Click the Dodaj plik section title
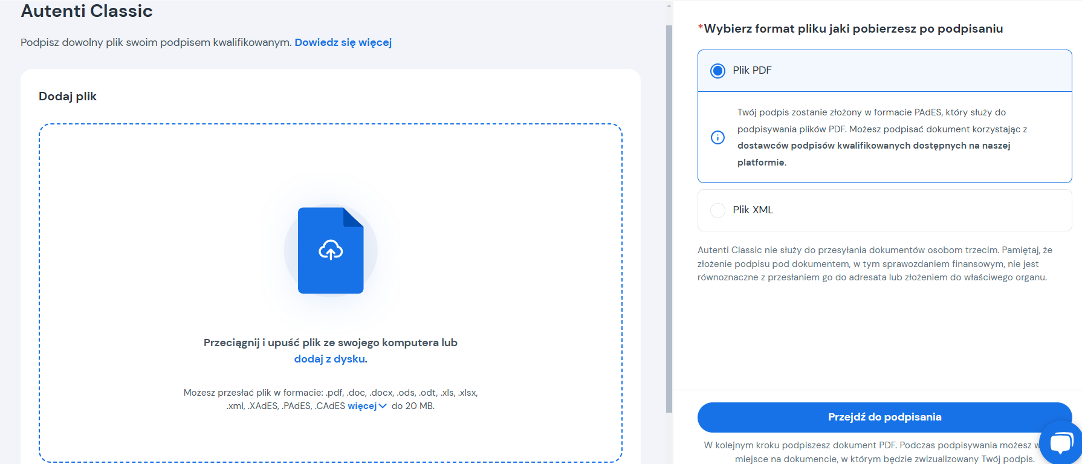The height and width of the screenshot is (464, 1082). click(x=68, y=96)
